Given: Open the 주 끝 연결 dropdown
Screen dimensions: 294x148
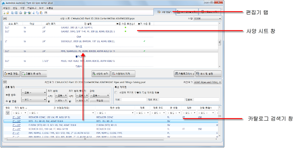Looking at the screenshot, I should (x=34, y=99).
